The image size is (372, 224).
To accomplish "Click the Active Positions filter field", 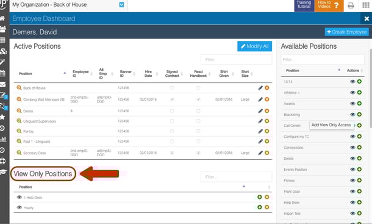I will (236, 59).
